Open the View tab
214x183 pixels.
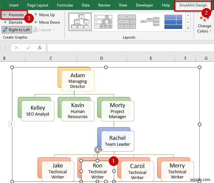pyautogui.click(x=123, y=5)
